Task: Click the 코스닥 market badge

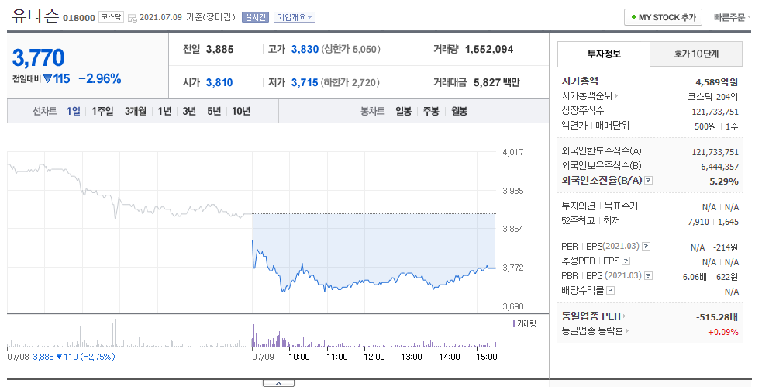Action: coord(112,17)
